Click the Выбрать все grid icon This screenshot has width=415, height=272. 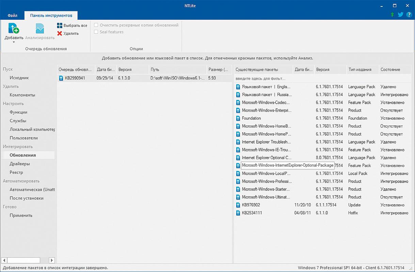point(60,26)
